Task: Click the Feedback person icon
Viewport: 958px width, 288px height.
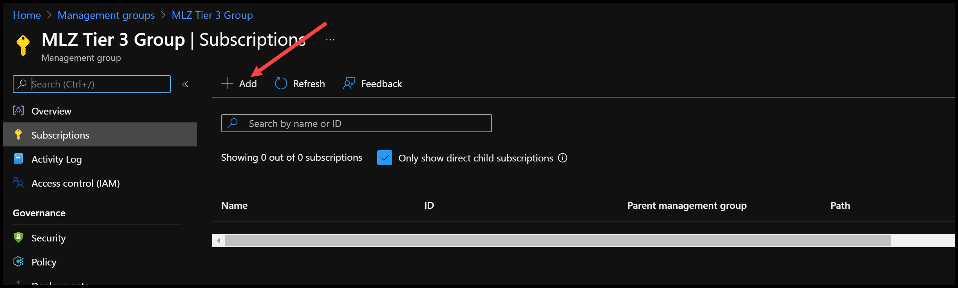Action: (x=349, y=83)
